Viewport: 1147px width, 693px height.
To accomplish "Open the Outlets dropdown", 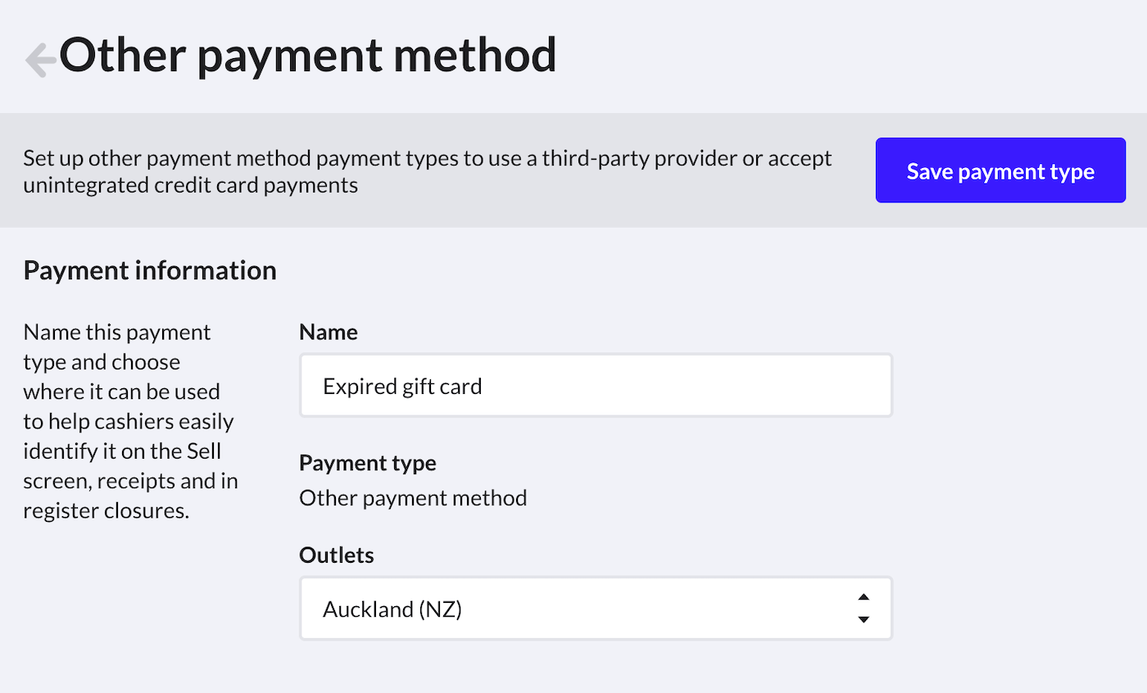I will pyautogui.click(x=595, y=609).
